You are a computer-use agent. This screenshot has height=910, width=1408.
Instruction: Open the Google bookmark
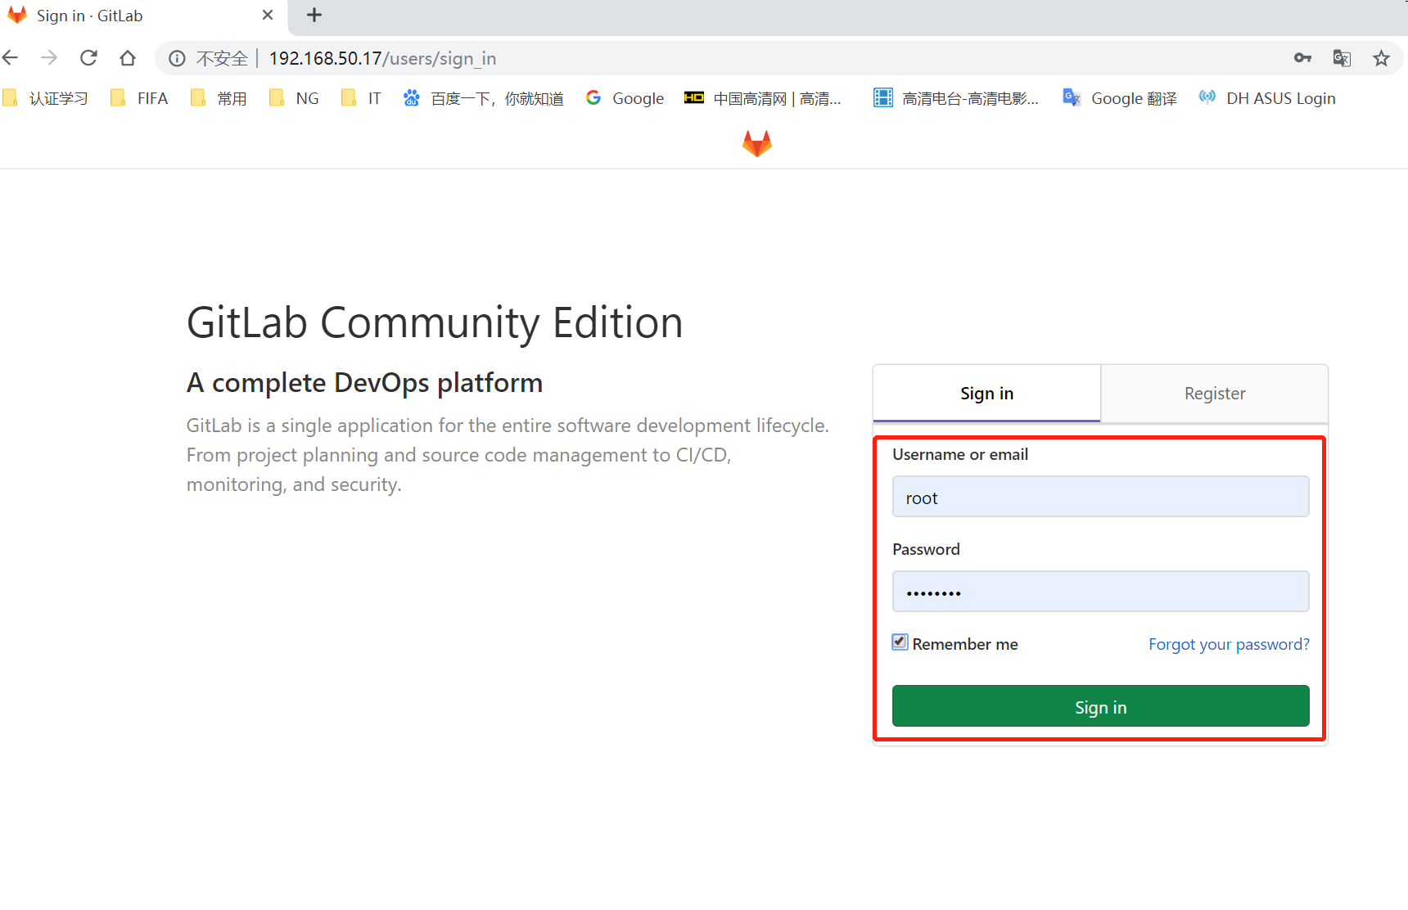tap(625, 98)
